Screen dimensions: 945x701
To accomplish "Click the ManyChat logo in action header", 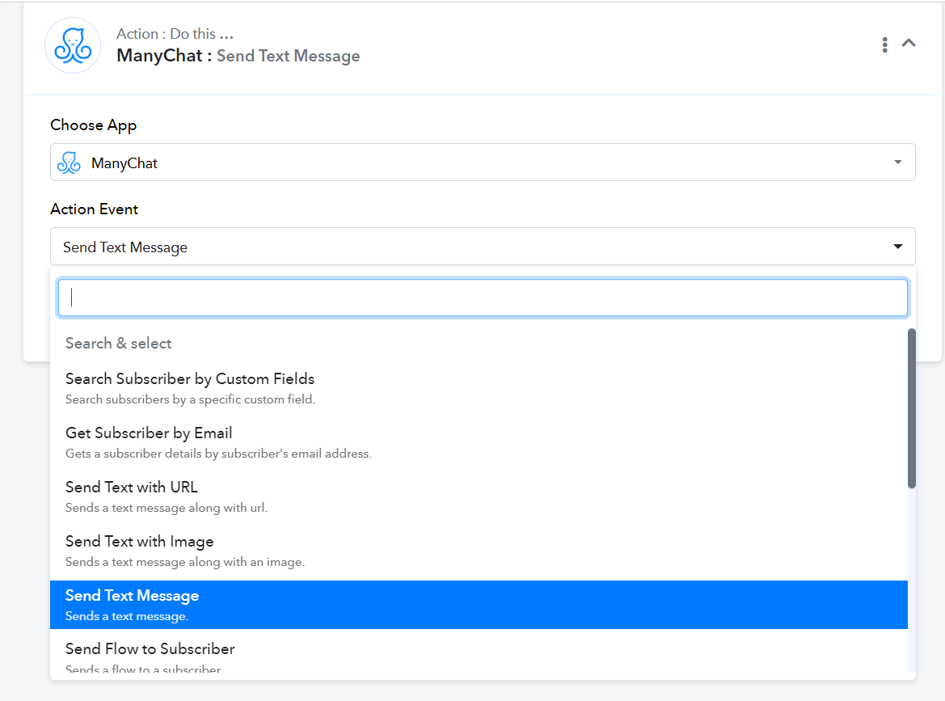I will coord(73,45).
